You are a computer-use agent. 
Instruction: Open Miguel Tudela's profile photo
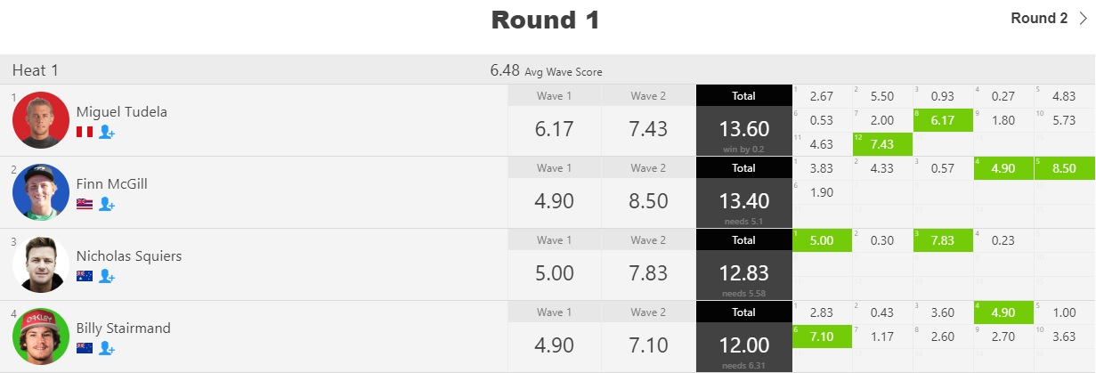41,120
